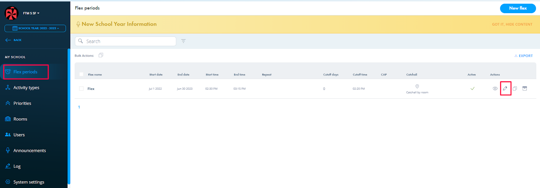Sort by End time column
The width and height of the screenshot is (540, 188).
coord(240,75)
